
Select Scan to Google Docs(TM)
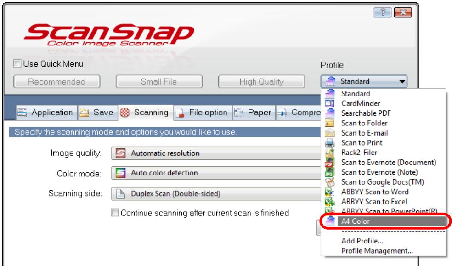384,182
